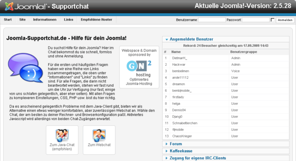Toggle the remember-me checkbox beside Passwort
Viewport: 296px width, 161px height.
272,20
